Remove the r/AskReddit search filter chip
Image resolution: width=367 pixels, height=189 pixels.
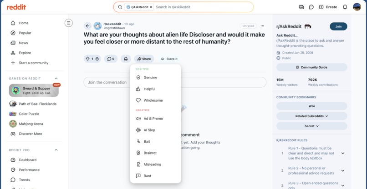pyautogui.click(x=151, y=7)
